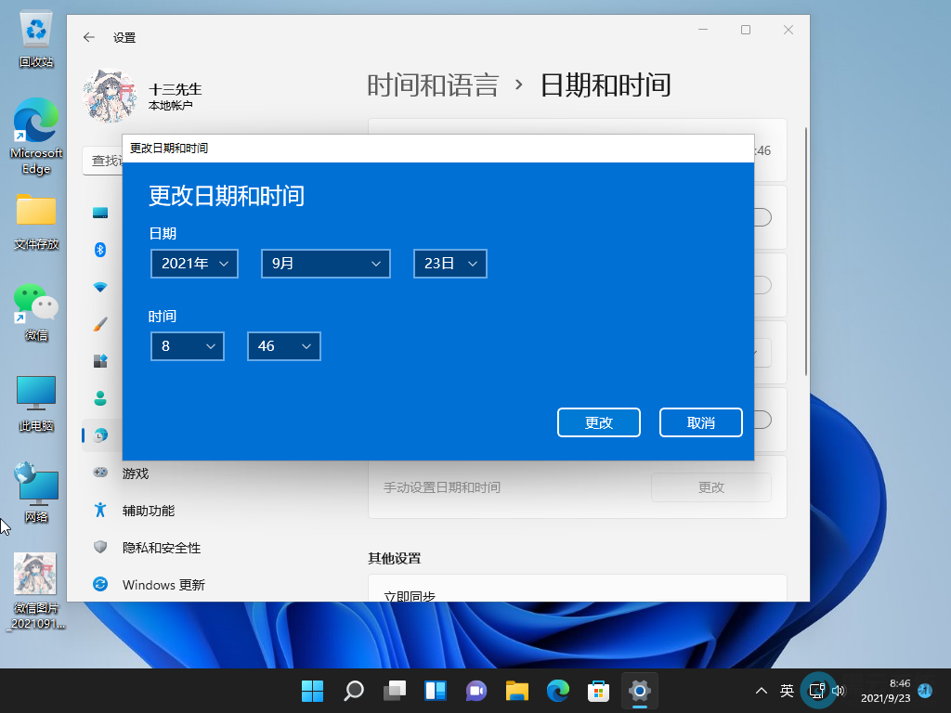Open Windows 更新 from the sidebar
The height and width of the screenshot is (713, 951).
[161, 585]
